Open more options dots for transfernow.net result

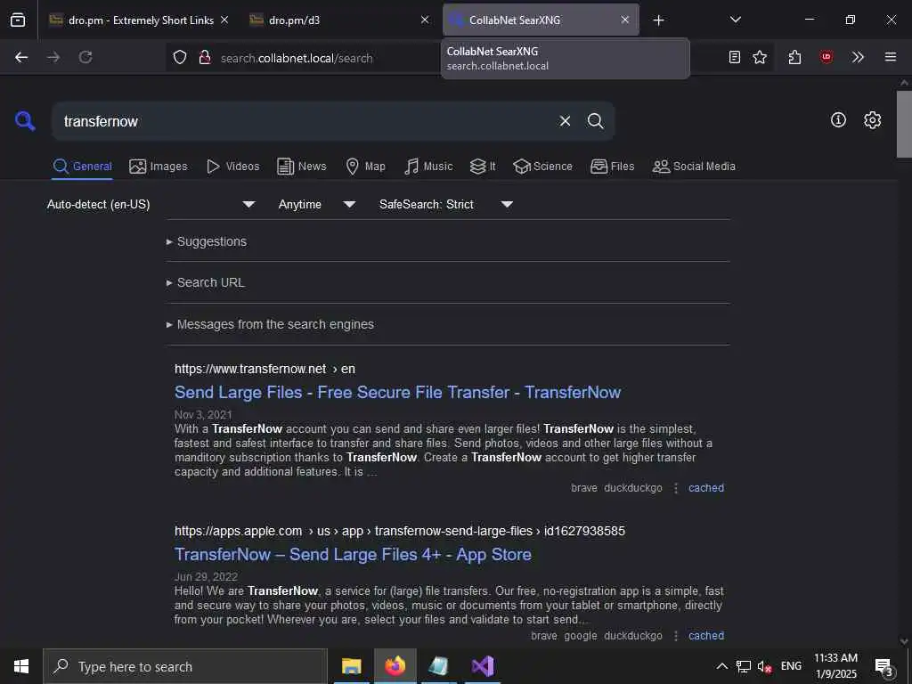(x=676, y=488)
